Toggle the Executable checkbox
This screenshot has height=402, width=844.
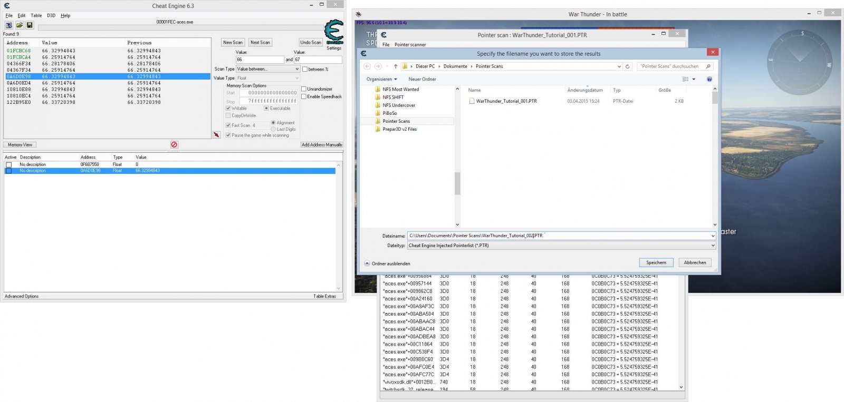266,108
